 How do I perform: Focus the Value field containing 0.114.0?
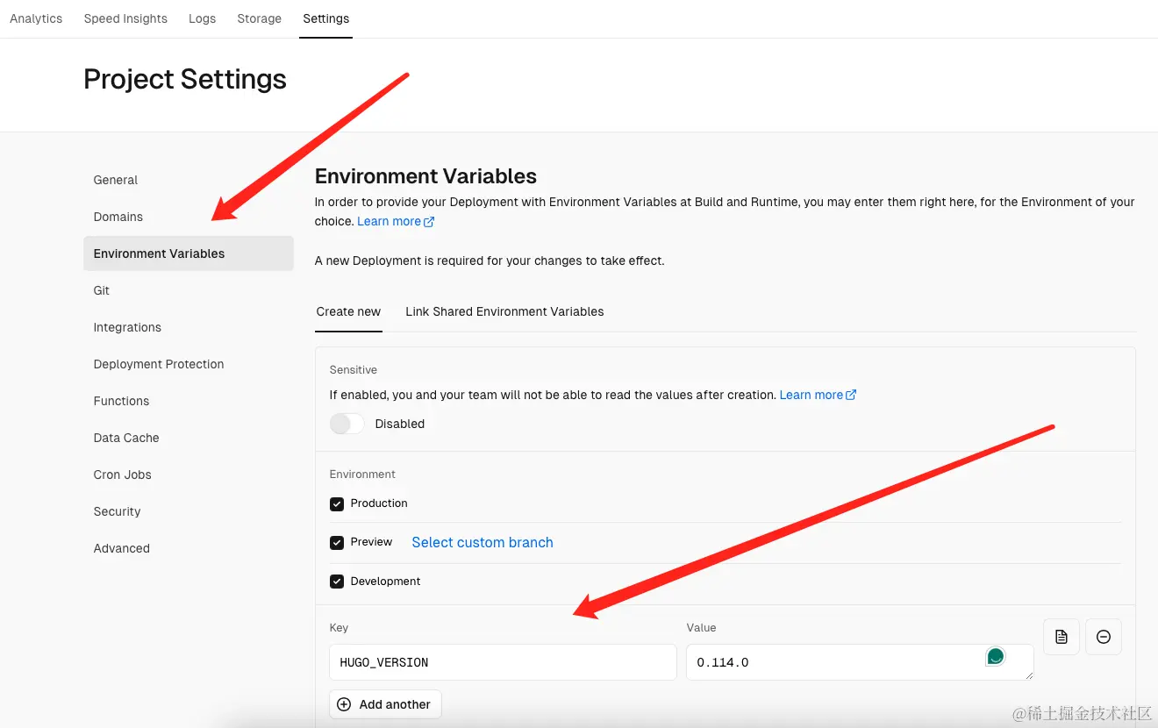[x=860, y=662]
